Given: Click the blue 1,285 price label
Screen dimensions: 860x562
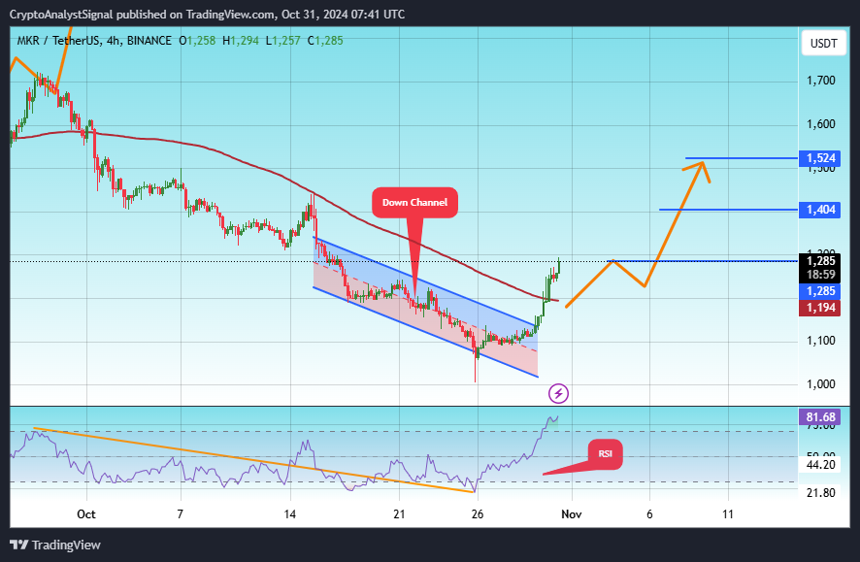Looking at the screenshot, I should tap(820, 291).
